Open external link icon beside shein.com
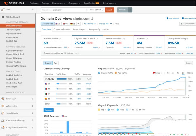Image resolution: width=196 pixels, height=136 pixels. tap(92, 18)
